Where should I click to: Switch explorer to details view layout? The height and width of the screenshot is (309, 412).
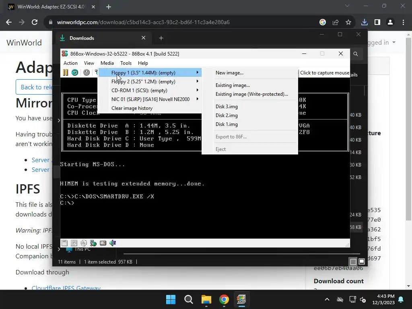pyautogui.click(x=353, y=262)
